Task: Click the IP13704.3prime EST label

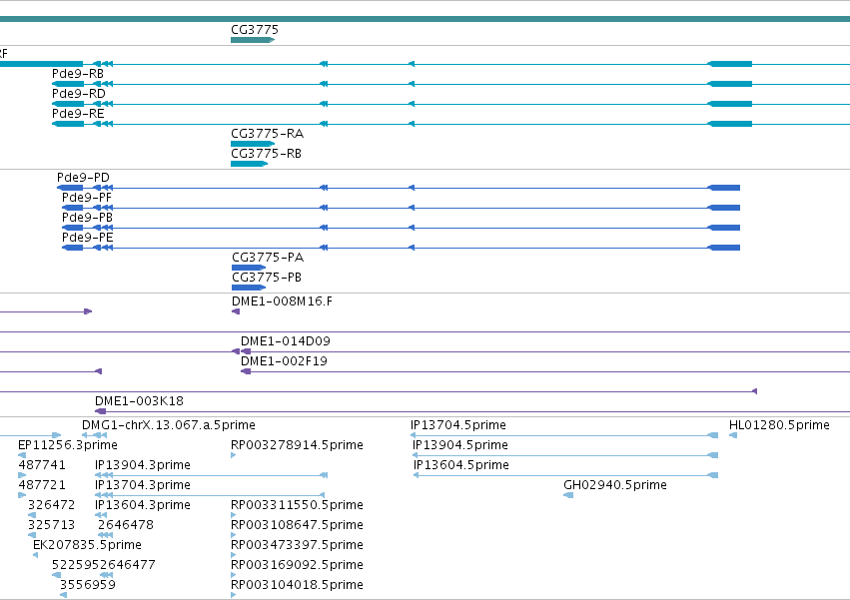Action: click(x=143, y=485)
